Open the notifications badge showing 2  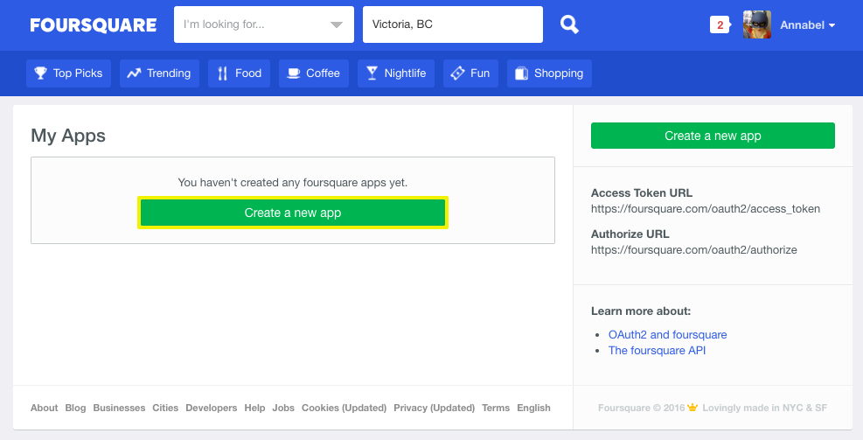720,24
